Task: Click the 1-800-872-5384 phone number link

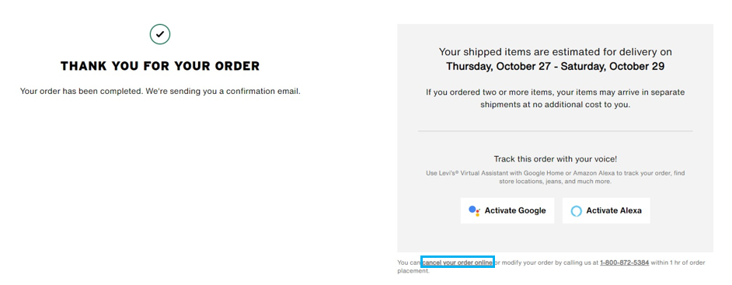Action: [x=624, y=262]
